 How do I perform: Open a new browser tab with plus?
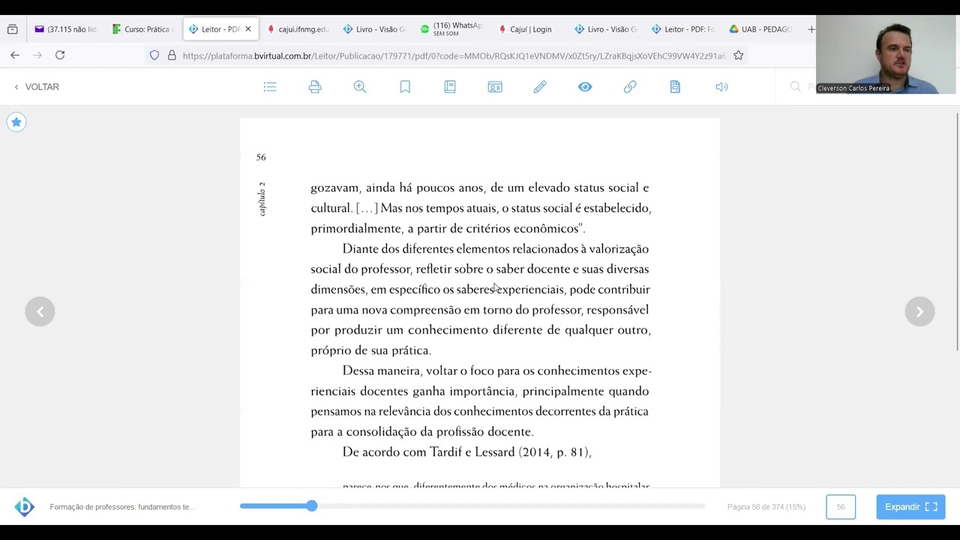(x=811, y=29)
